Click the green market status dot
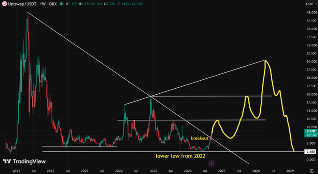This screenshot has width=318, height=174. (61, 4)
